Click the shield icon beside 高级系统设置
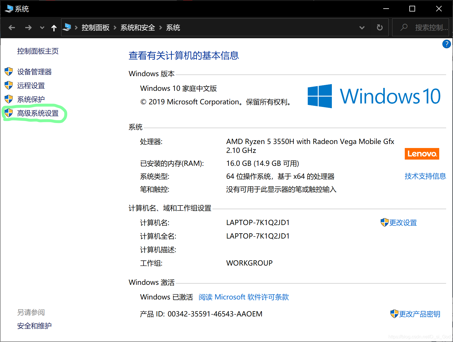The image size is (453, 342). tap(9, 113)
